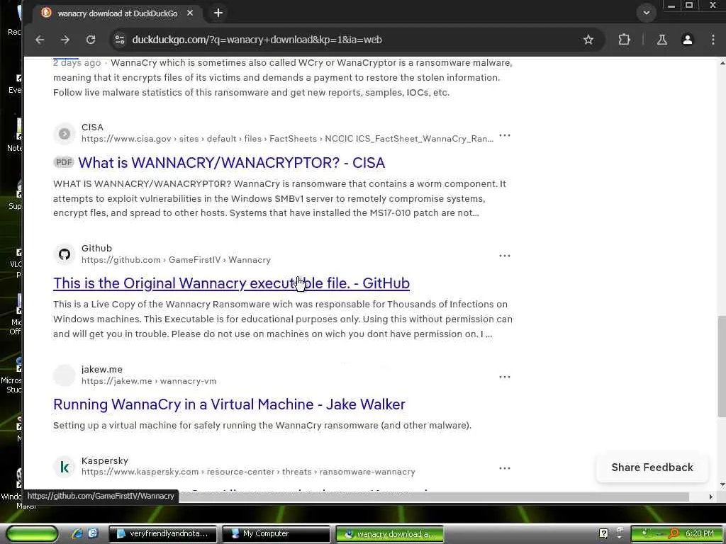Click the github.com GameFirstIV Wannacry URL

pos(176,260)
